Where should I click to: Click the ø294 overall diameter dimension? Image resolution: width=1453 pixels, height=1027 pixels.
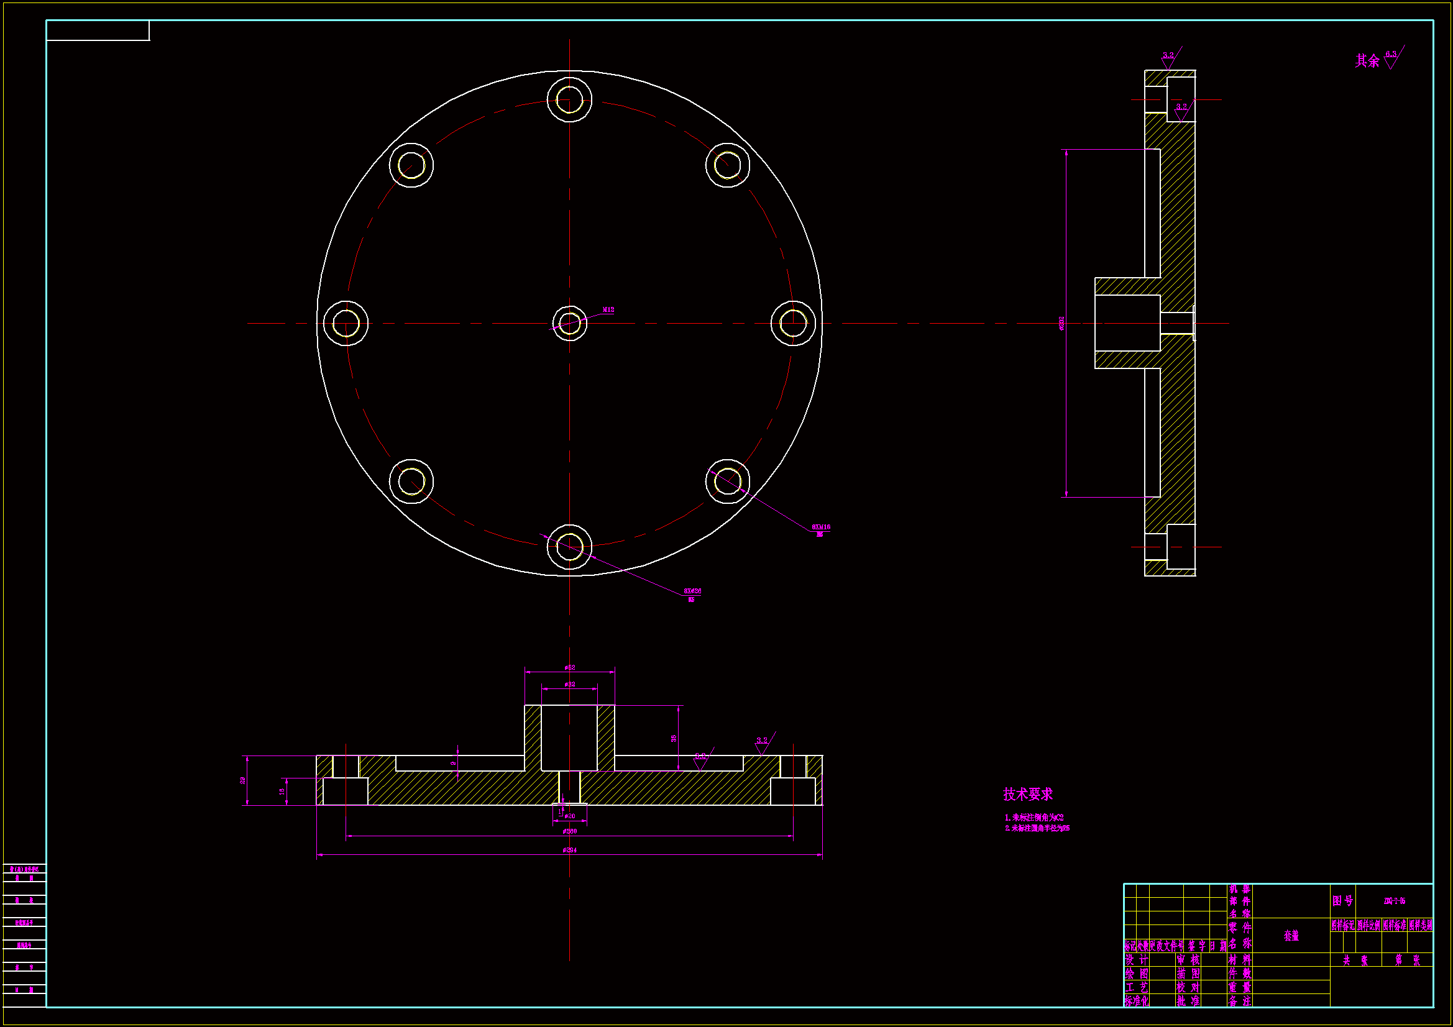coord(569,851)
